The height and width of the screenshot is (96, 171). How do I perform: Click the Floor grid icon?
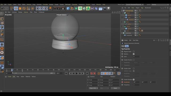(x=100, y=8)
